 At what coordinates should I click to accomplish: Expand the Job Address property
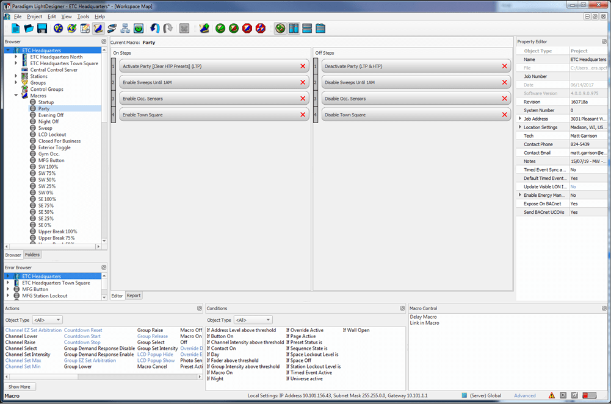pyautogui.click(x=520, y=118)
